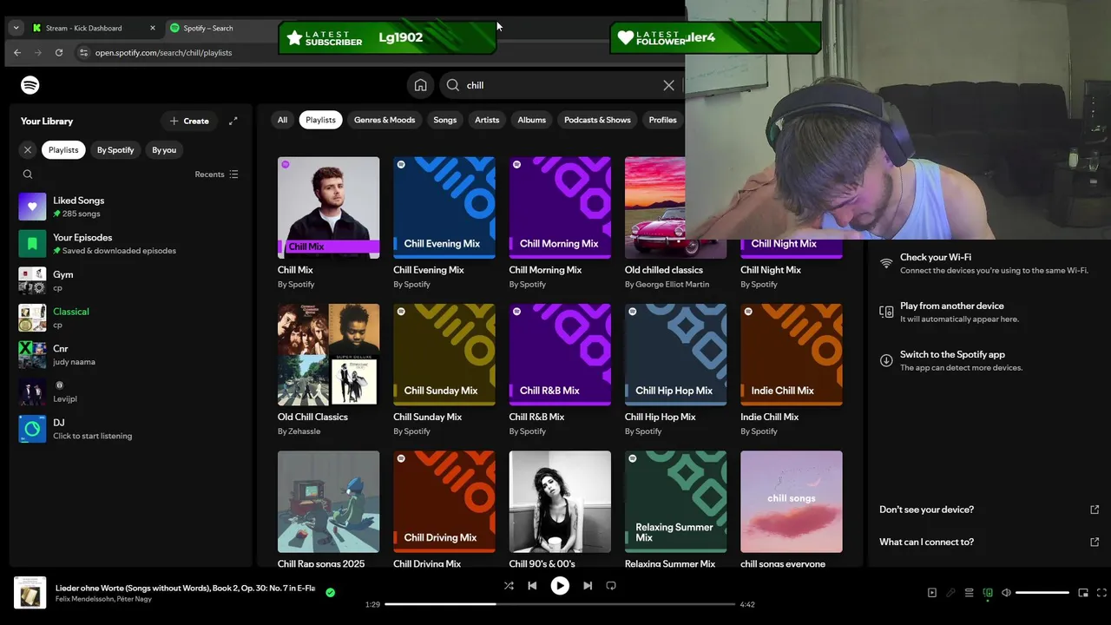Viewport: 1111px width, 625px height.
Task: Toggle shuffle in player bar
Action: tap(509, 586)
